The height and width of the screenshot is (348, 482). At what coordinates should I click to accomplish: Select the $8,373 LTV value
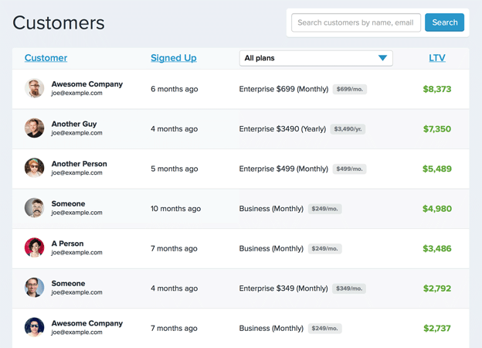[437, 90]
